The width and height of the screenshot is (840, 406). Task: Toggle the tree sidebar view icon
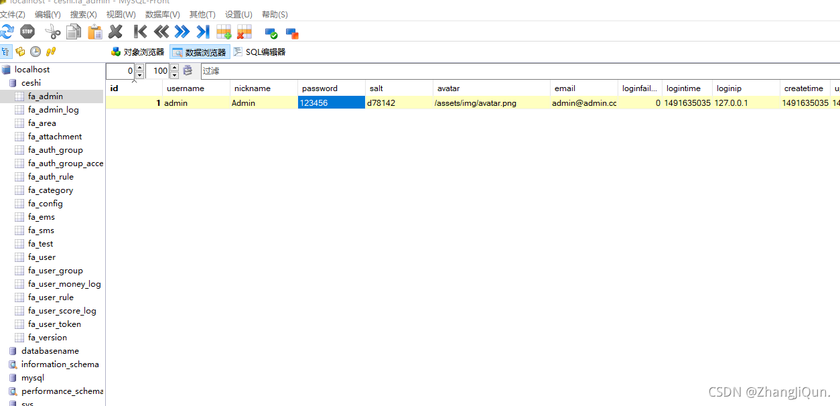pos(5,52)
